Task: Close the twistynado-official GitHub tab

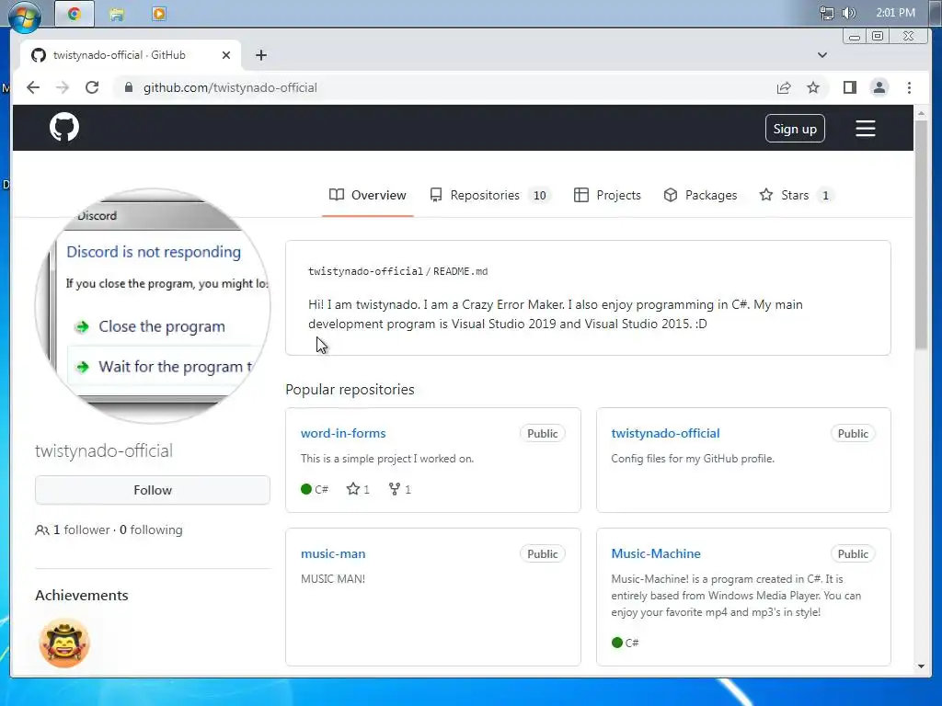Action: tap(226, 55)
